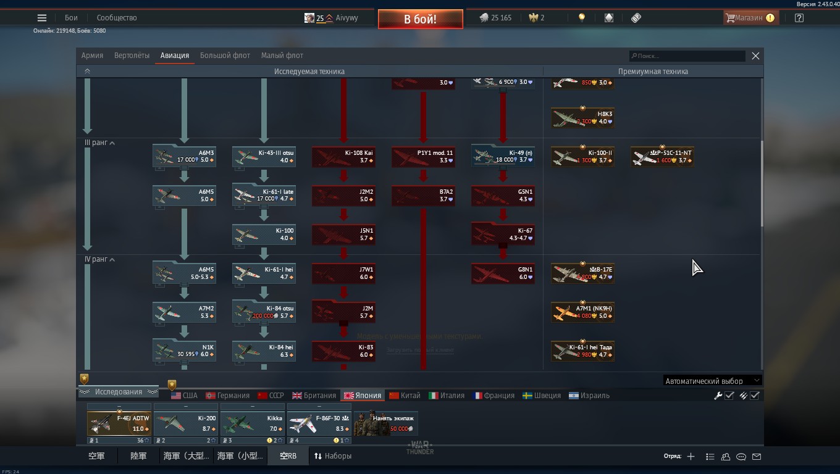This screenshot has height=474, width=840.
Task: Click the В бой! battle button
Action: click(x=421, y=19)
